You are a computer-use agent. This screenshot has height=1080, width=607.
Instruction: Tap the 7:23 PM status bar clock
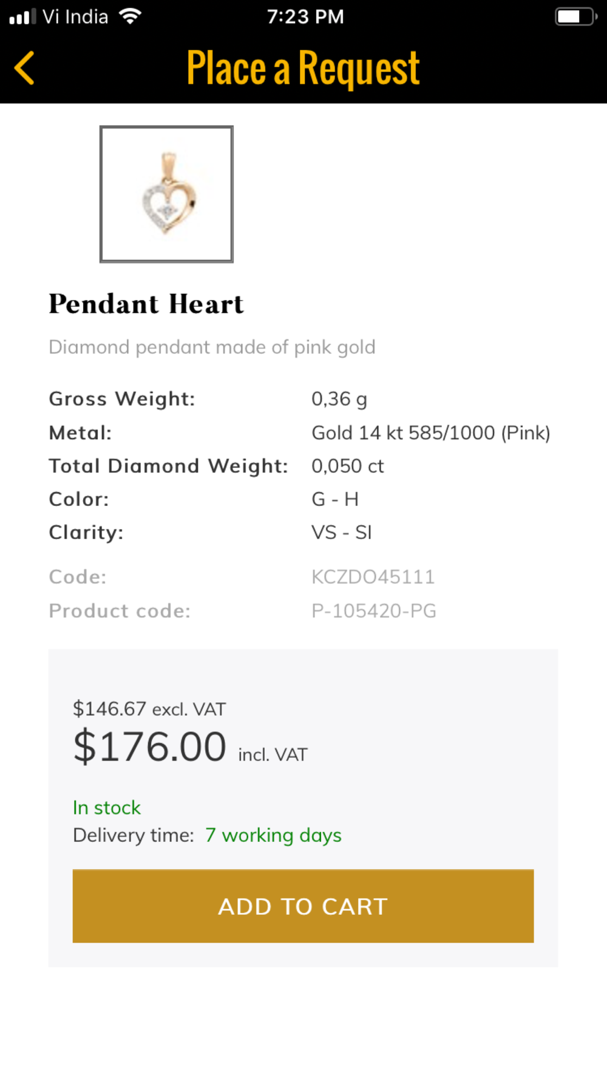(x=305, y=16)
